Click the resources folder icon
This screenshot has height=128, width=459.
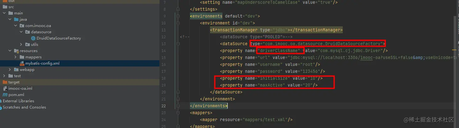[16, 51]
